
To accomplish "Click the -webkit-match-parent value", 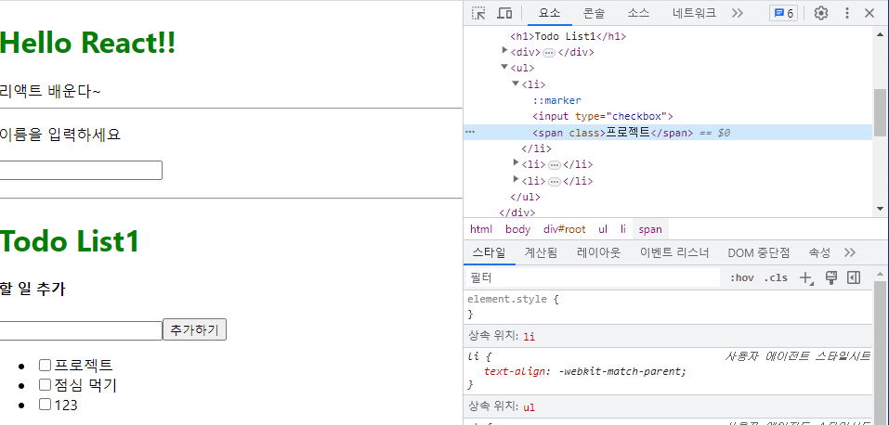I will pyautogui.click(x=619, y=372).
